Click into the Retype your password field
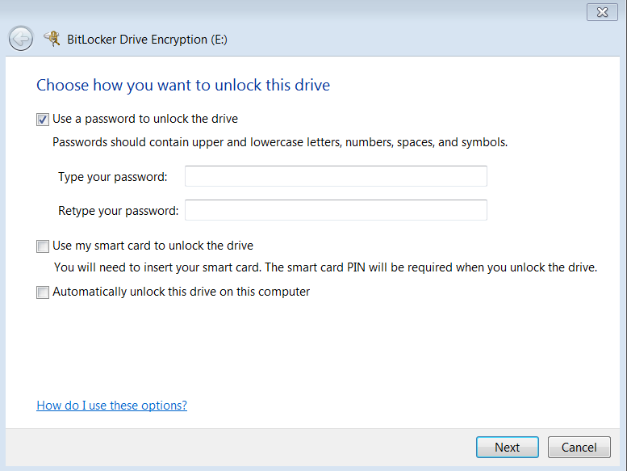The height and width of the screenshot is (471, 627). (x=336, y=210)
